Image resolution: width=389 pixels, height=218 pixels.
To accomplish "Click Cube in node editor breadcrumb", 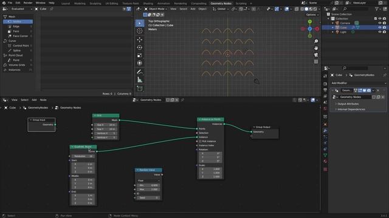I will (x=12, y=108).
